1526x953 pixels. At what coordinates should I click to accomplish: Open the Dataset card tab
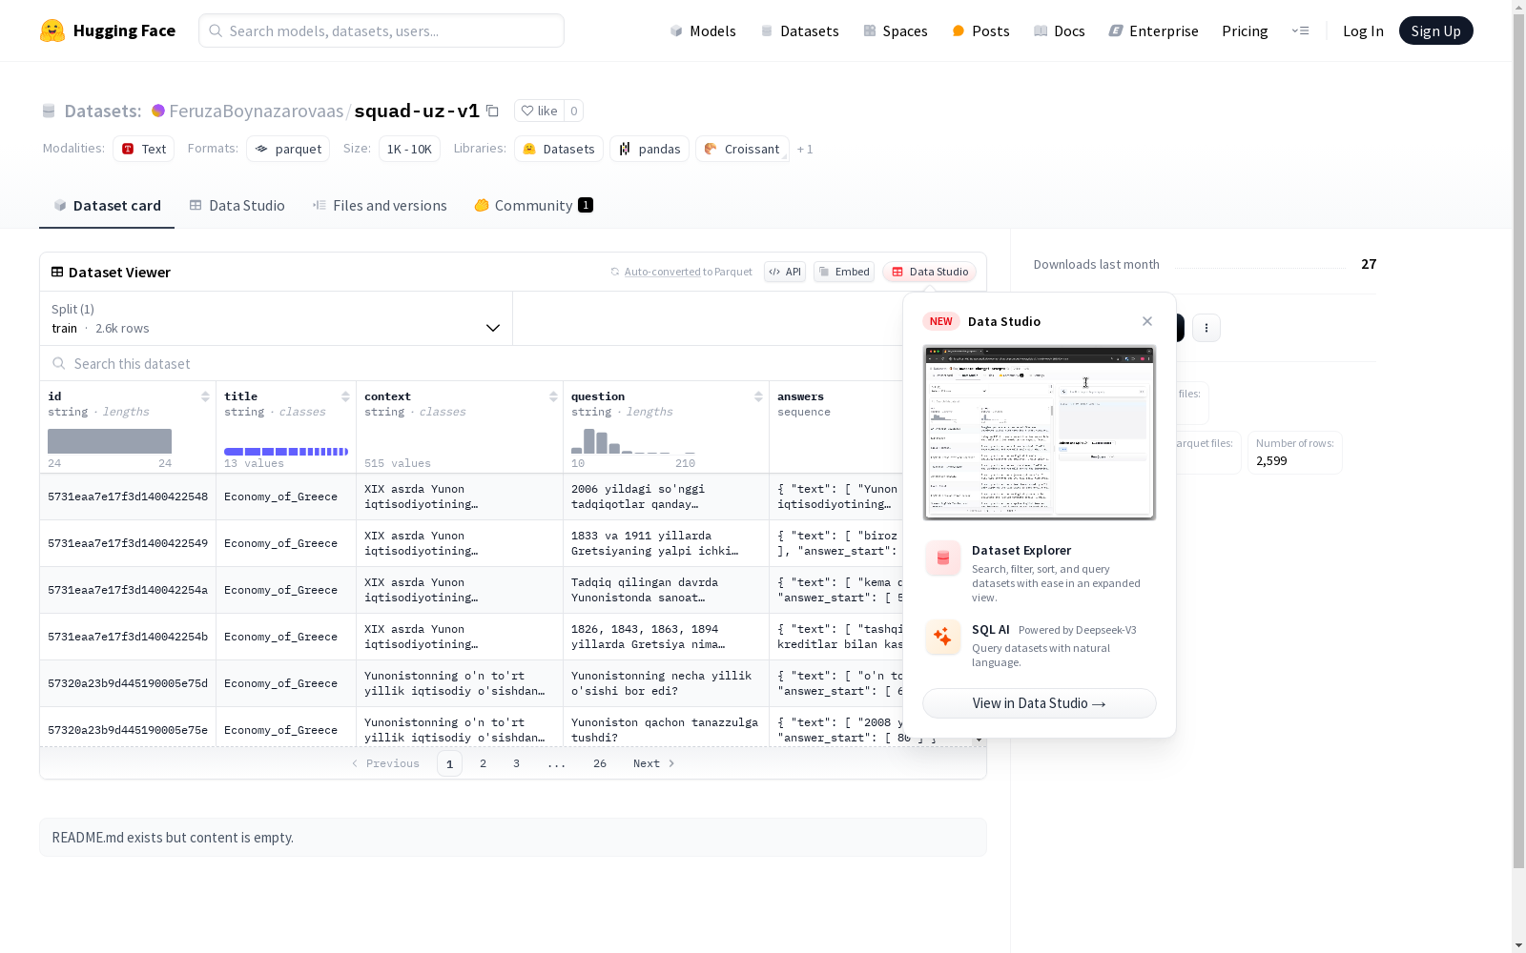[x=107, y=206]
